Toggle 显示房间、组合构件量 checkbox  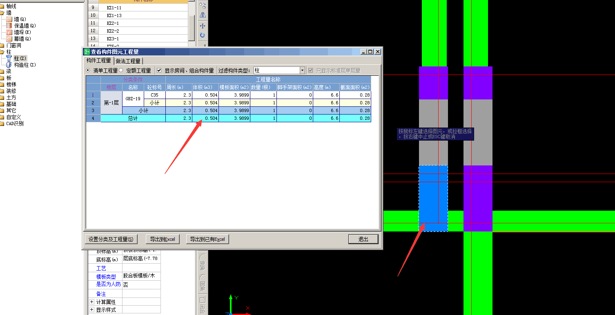[x=159, y=70]
